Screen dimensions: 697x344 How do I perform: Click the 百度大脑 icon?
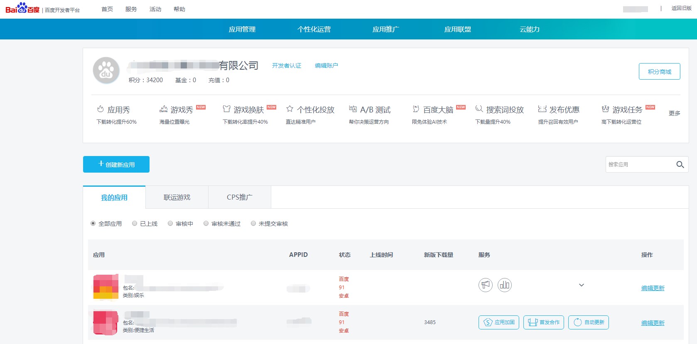click(416, 109)
